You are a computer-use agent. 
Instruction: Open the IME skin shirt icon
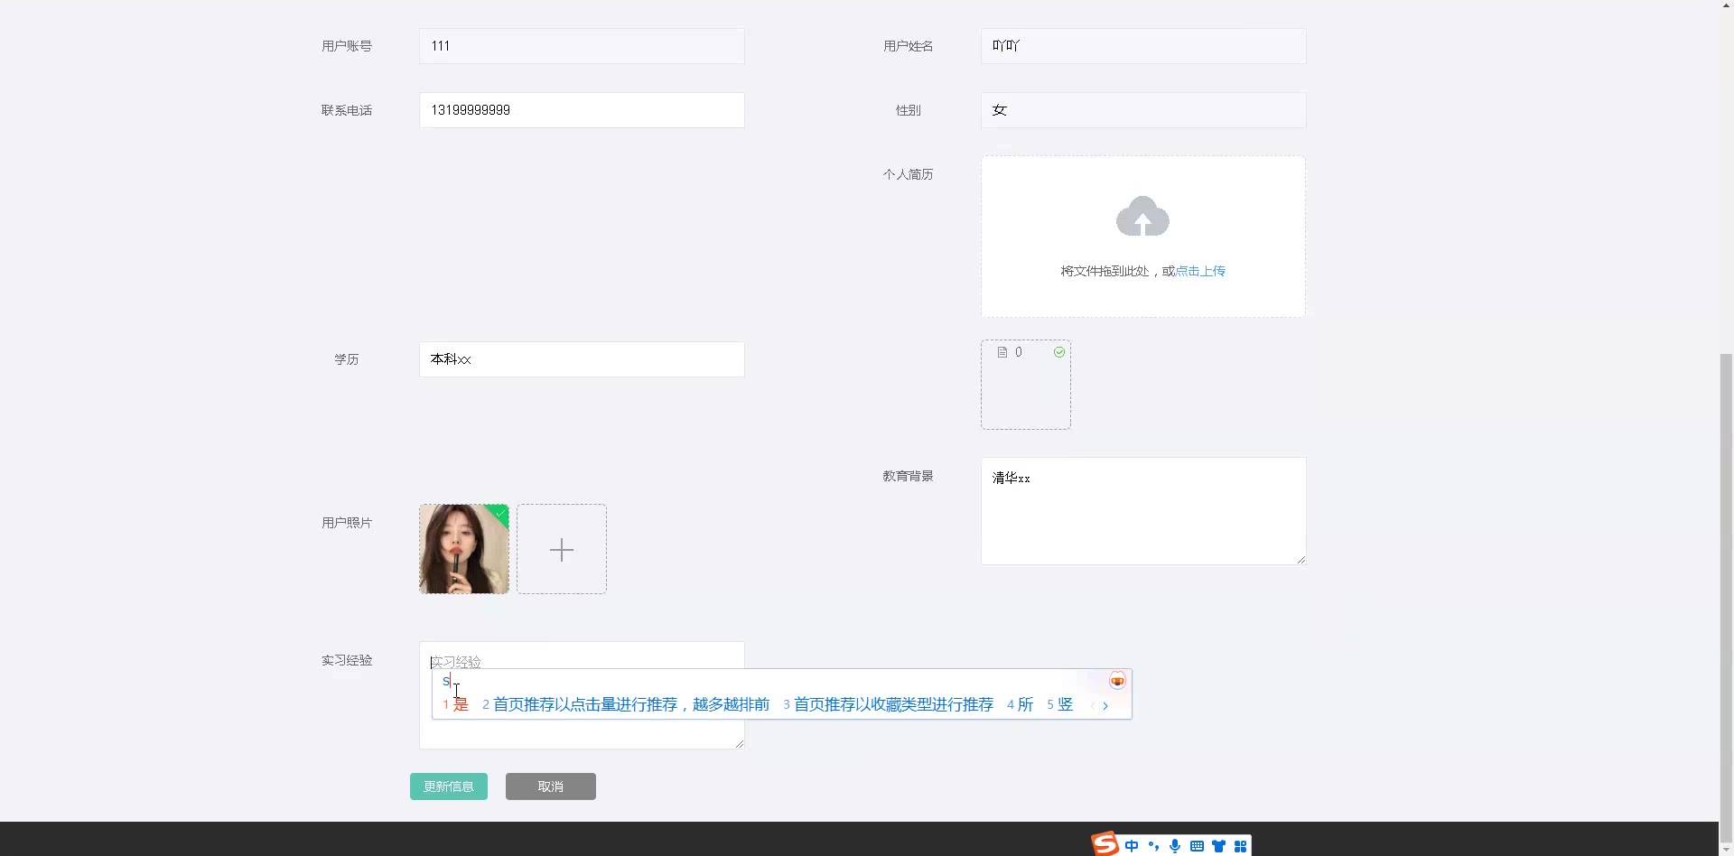coord(1218,846)
